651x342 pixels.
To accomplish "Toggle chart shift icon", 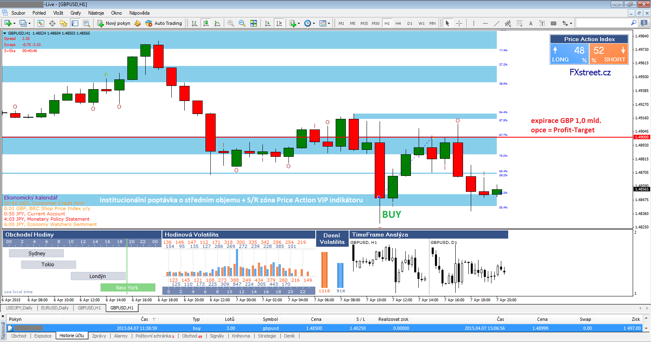I will [279, 23].
